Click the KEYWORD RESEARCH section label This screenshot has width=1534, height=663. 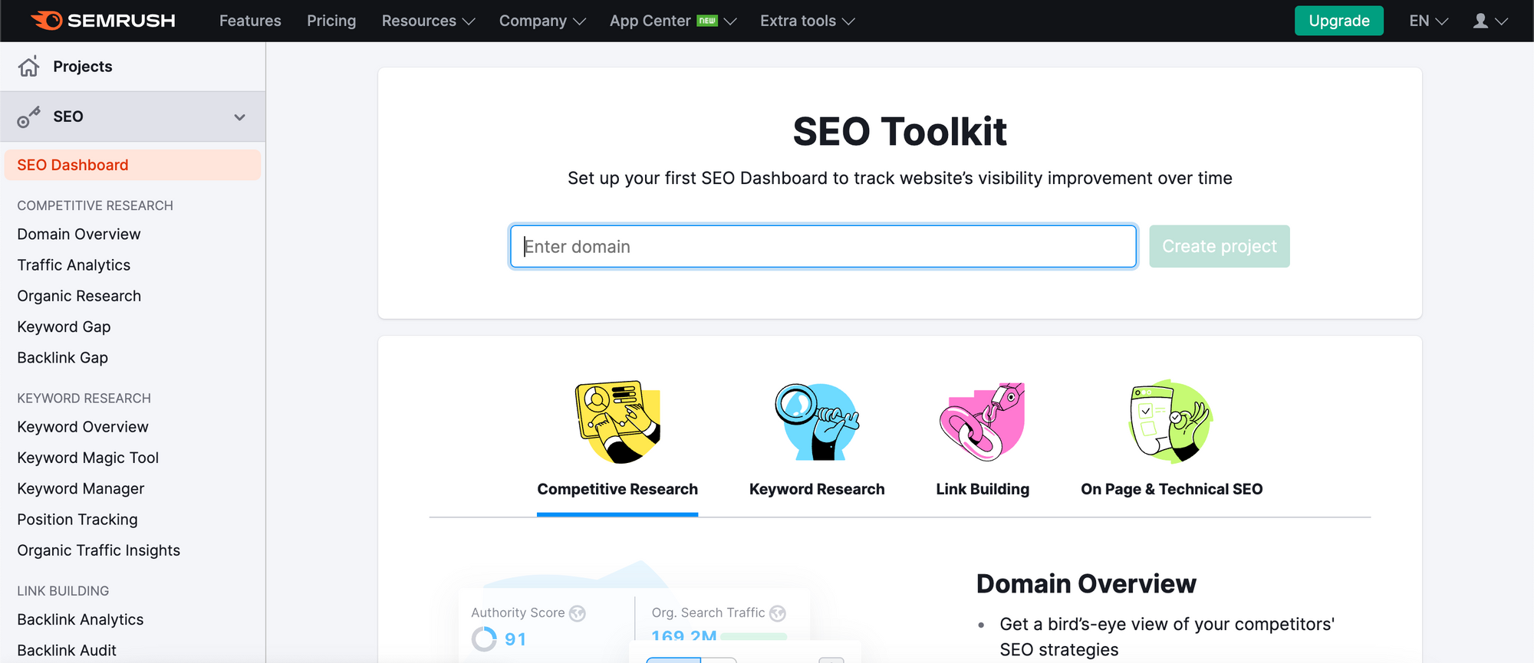click(x=84, y=398)
